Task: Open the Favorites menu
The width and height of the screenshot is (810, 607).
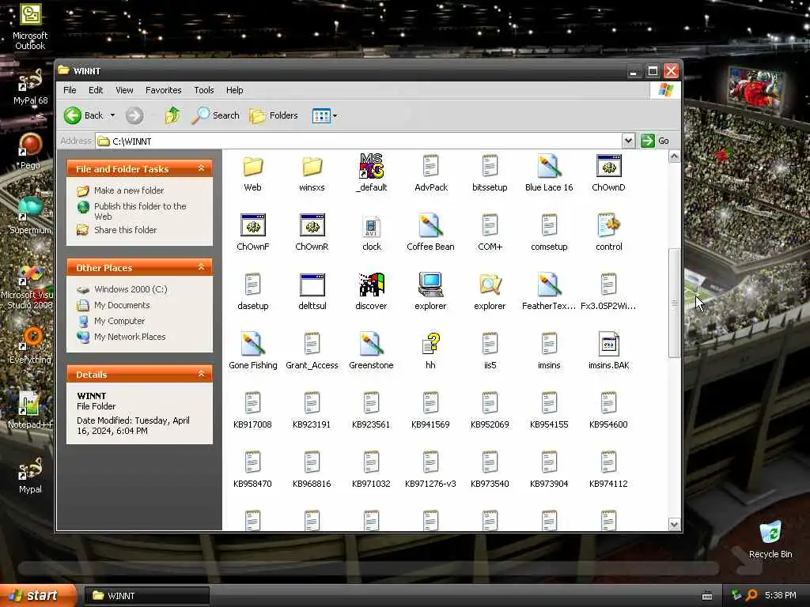Action: click(x=163, y=90)
